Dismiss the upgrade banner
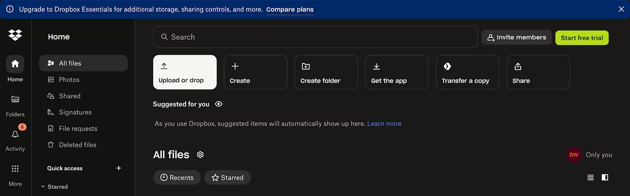Viewport: 630px width, 196px height. [621, 9]
